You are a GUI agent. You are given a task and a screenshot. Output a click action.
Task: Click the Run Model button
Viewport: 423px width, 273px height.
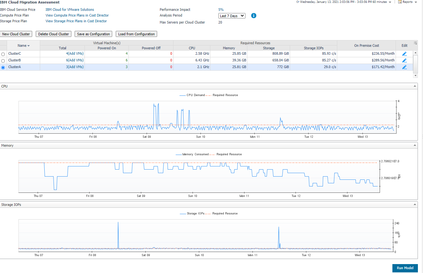[405, 268]
